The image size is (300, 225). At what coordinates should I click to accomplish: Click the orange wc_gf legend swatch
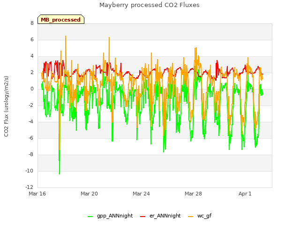191,217
